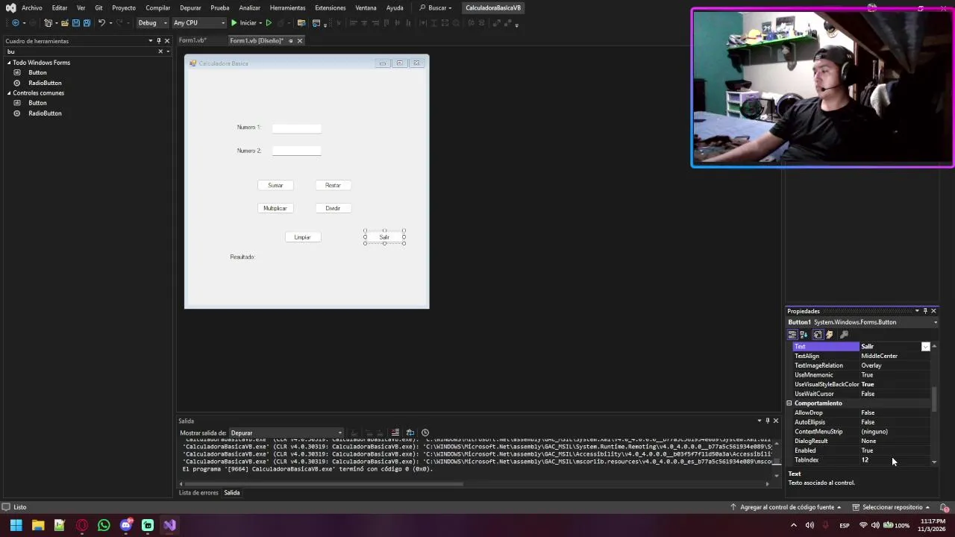Select Button under Controles comunes
The image size is (955, 537).
pyautogui.click(x=37, y=103)
